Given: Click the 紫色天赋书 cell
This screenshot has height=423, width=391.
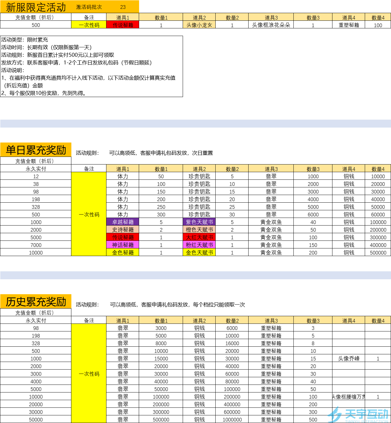Looking at the screenshot, I should pyautogui.click(x=199, y=222).
